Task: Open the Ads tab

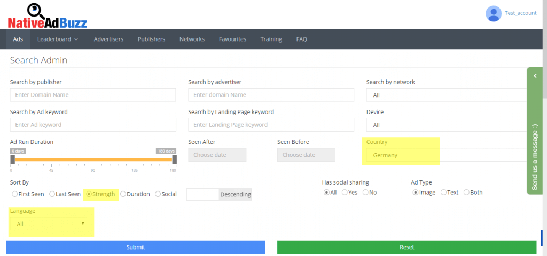Action: pos(18,39)
